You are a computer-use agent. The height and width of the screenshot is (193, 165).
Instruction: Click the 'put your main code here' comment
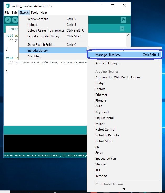click(48, 62)
